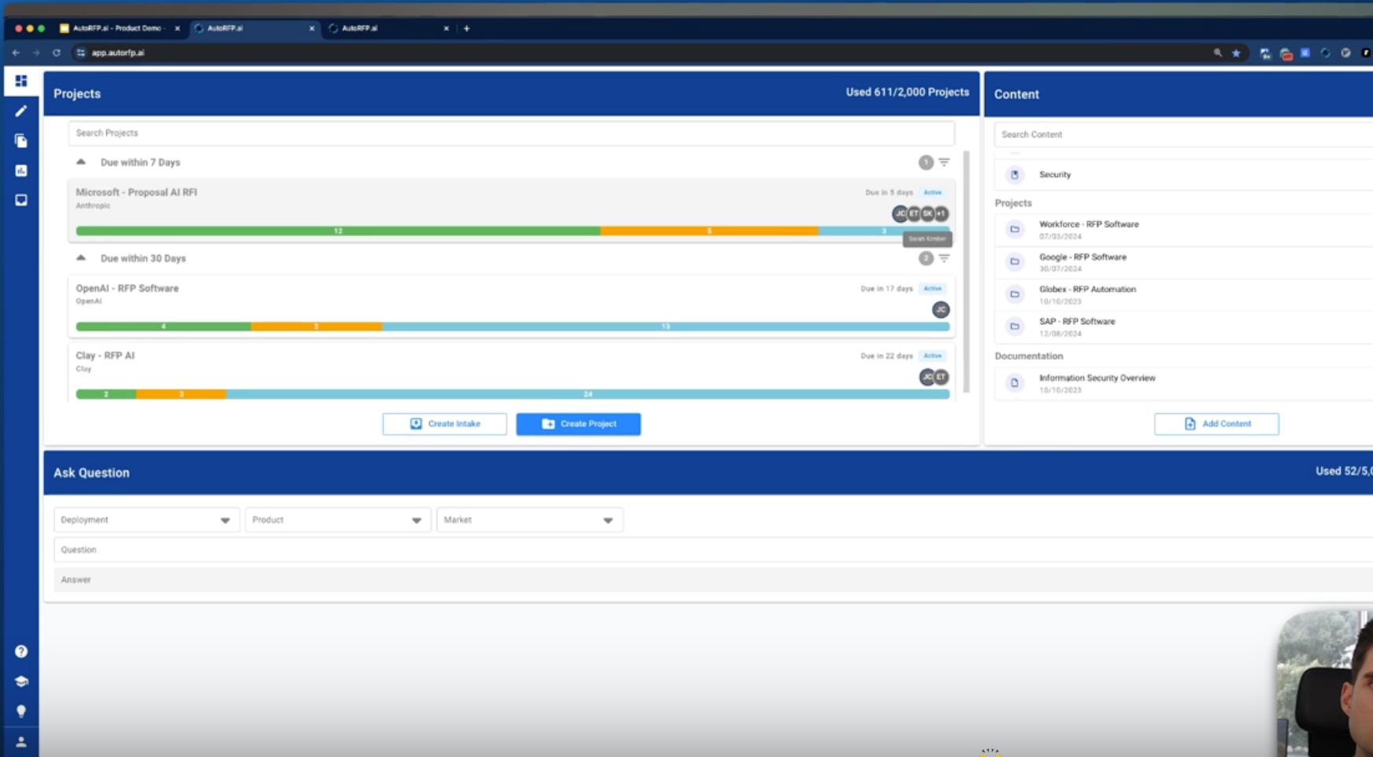Click the JC avatar on the OpenAI project
This screenshot has width=1373, height=757.
(941, 310)
